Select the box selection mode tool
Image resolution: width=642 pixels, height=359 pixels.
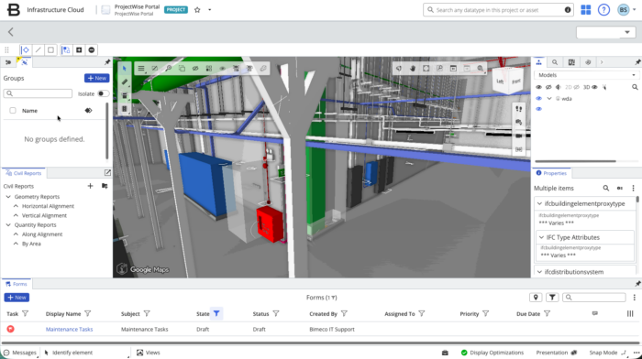click(x=50, y=49)
